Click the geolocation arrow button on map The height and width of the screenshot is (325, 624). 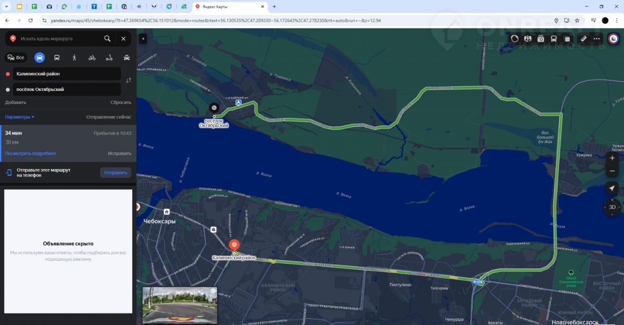pos(612,188)
